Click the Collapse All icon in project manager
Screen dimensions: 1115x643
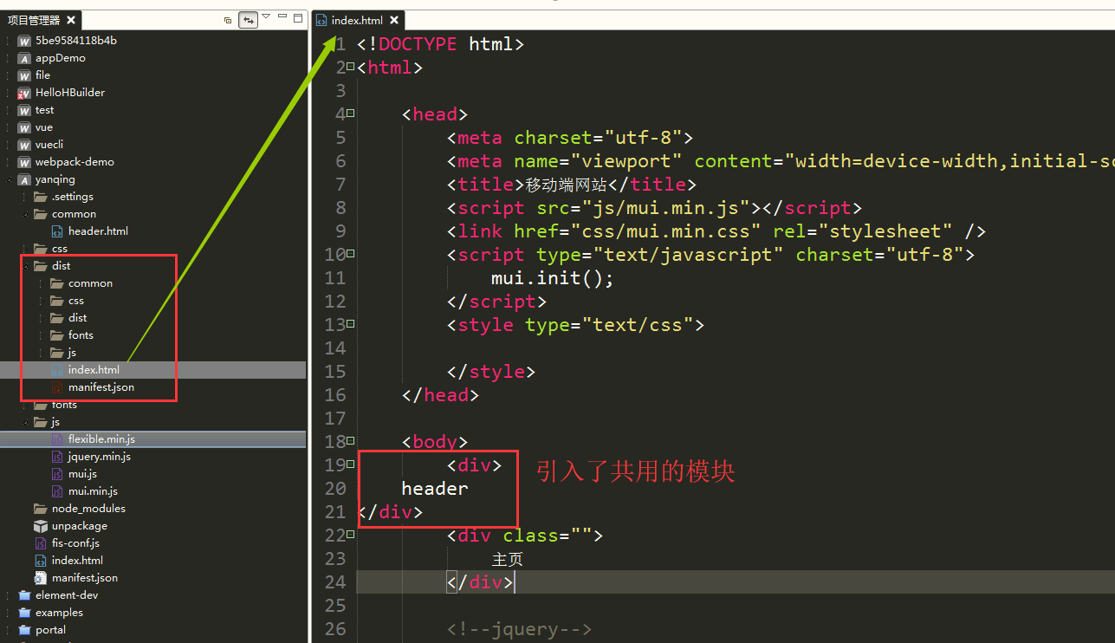click(228, 19)
